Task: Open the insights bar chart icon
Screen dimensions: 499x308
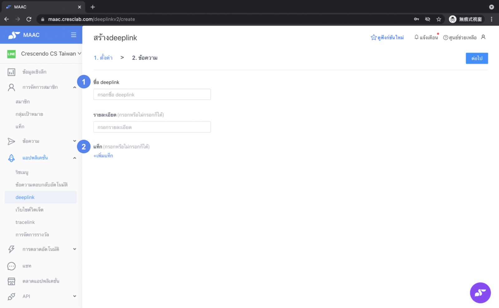Action: coord(12,72)
